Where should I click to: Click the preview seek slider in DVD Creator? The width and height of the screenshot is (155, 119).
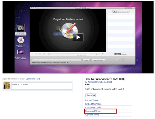(67, 54)
